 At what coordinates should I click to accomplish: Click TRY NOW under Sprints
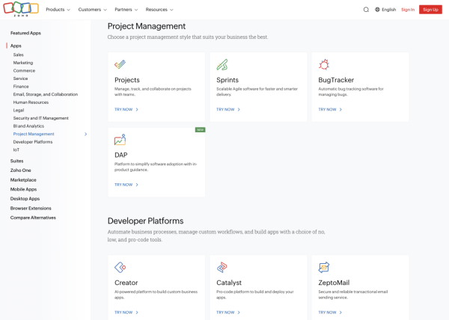pyautogui.click(x=225, y=109)
